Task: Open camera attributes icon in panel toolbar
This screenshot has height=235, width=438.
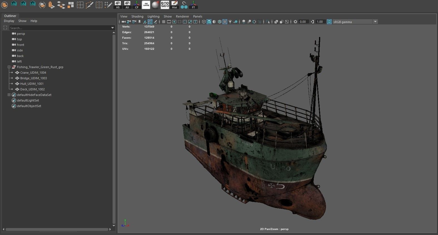Action: click(134, 22)
